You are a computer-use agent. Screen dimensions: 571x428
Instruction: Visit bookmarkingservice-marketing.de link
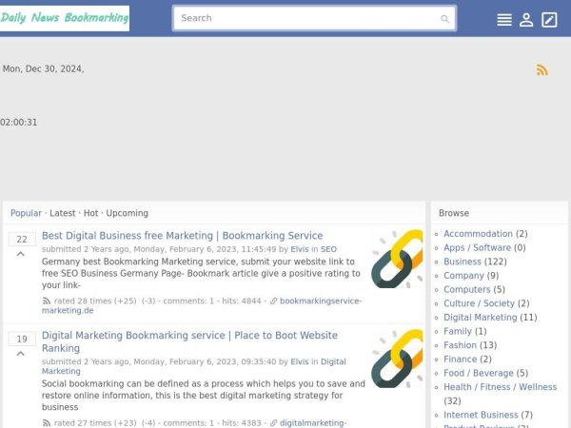coord(202,305)
